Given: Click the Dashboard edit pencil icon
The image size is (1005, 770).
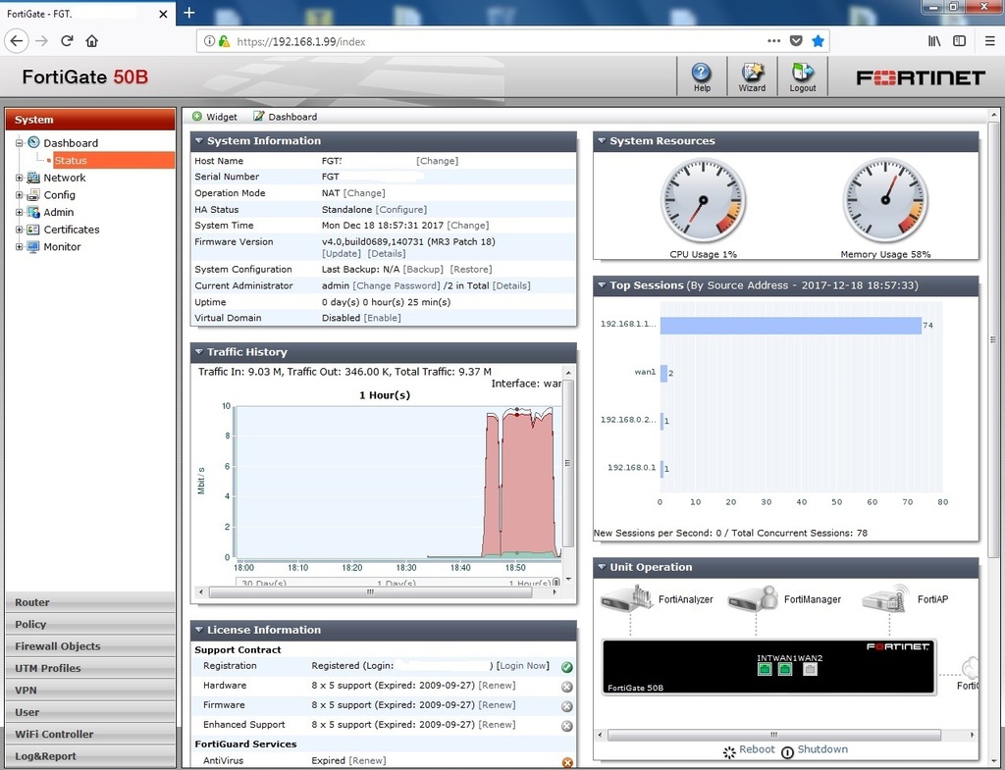Looking at the screenshot, I should [258, 116].
